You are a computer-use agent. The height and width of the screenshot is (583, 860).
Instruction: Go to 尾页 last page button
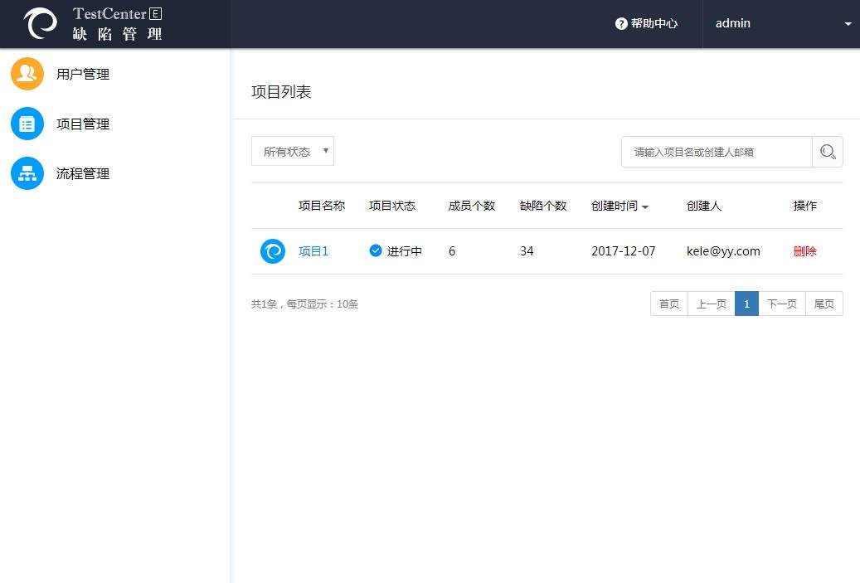pyautogui.click(x=824, y=304)
